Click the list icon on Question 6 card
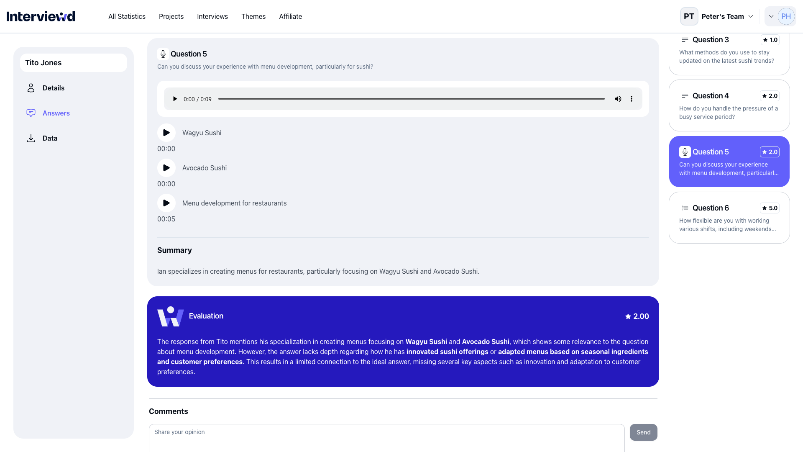 click(x=685, y=208)
